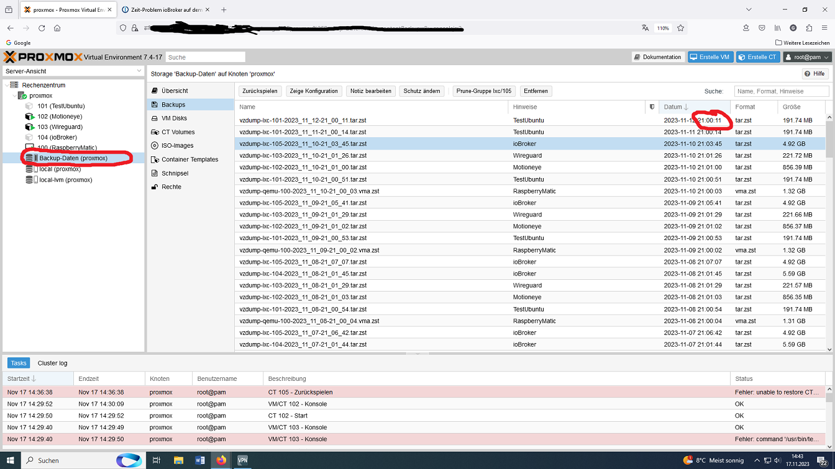835x469 pixels.
Task: Switch to Zeit-Problem ioBroker browser tab
Action: click(165, 10)
